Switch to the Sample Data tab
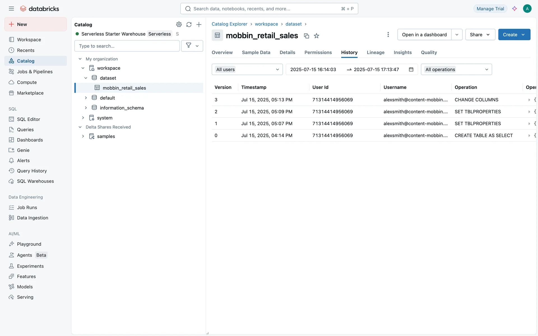 [x=256, y=53]
